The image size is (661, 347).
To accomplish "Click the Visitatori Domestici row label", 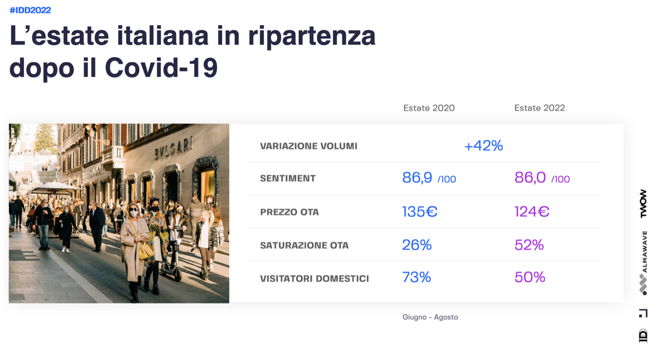I will [314, 278].
